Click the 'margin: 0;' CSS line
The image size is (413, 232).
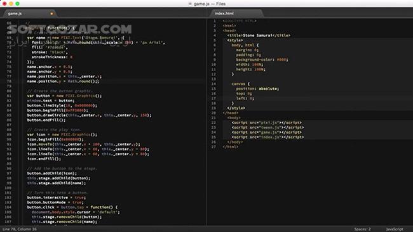(247, 50)
